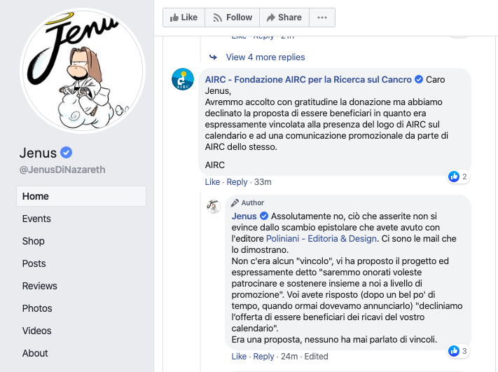Open Jenus small avatar in reply
The width and height of the screenshot is (498, 372).
tap(214, 207)
